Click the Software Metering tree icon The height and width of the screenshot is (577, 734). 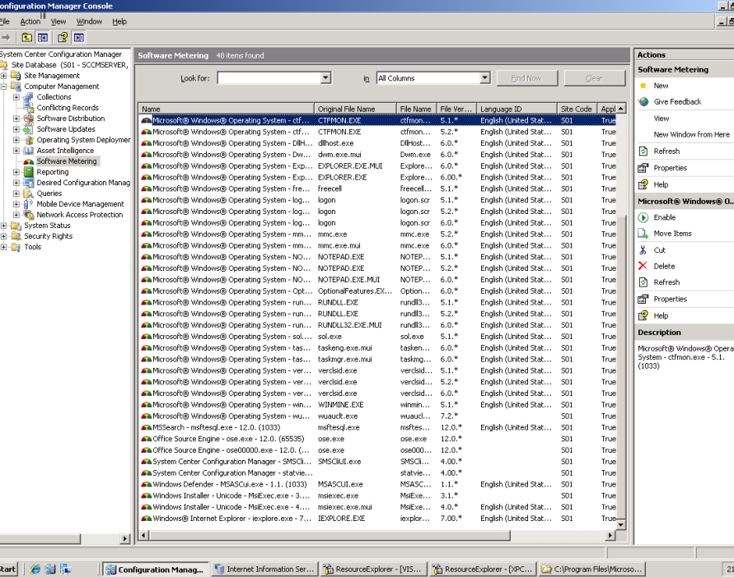tap(29, 161)
